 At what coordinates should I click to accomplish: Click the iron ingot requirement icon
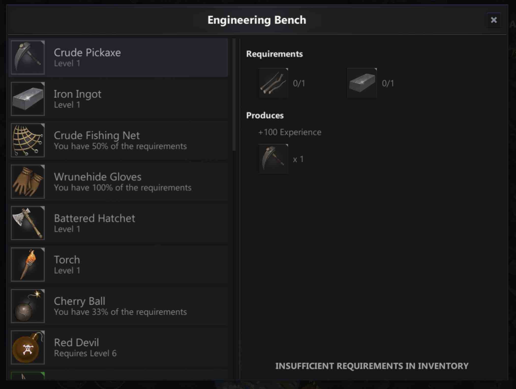click(362, 83)
